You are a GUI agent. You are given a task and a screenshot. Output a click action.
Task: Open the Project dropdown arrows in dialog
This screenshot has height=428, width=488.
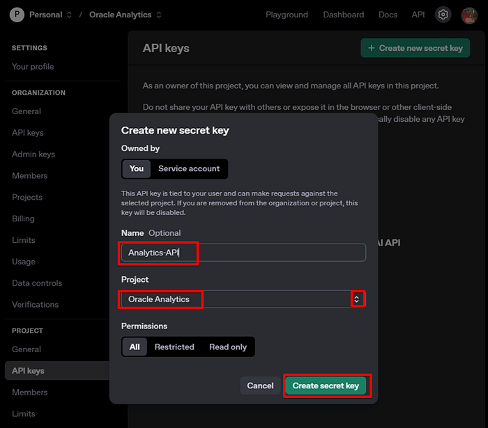[x=357, y=299]
